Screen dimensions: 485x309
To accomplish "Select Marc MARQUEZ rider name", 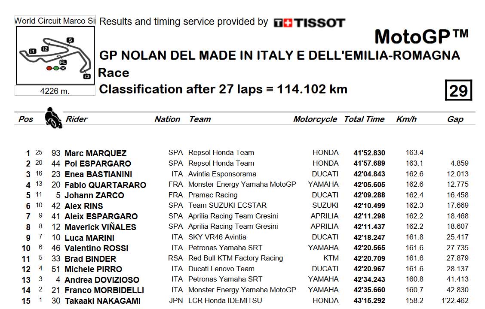I will coord(95,153).
